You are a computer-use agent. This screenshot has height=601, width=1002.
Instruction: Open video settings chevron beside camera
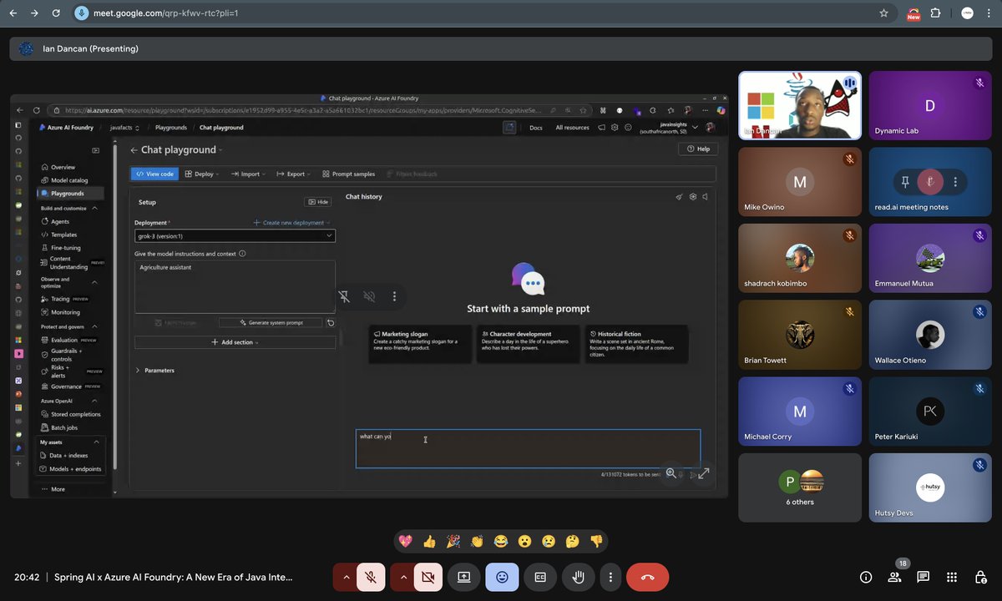pos(404,577)
